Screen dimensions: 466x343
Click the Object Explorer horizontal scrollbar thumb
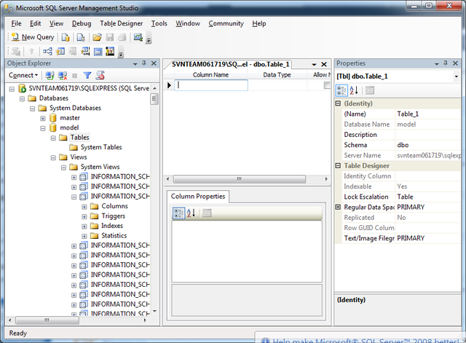[x=47, y=320]
